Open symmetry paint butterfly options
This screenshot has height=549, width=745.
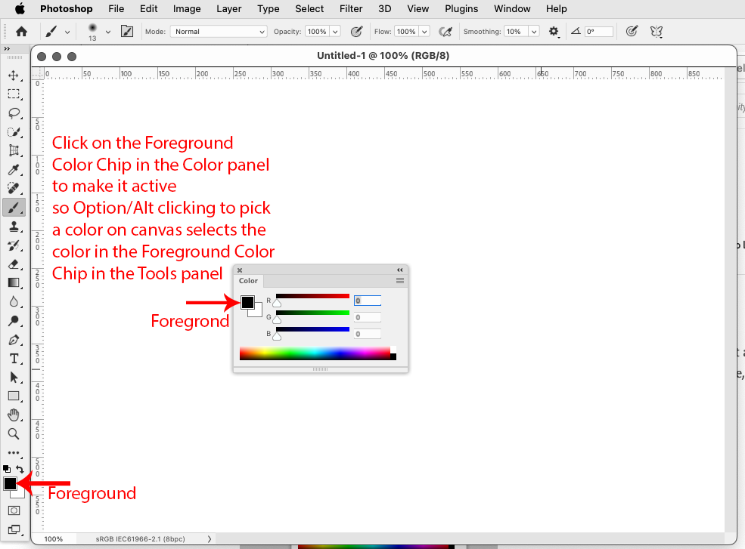tap(657, 31)
